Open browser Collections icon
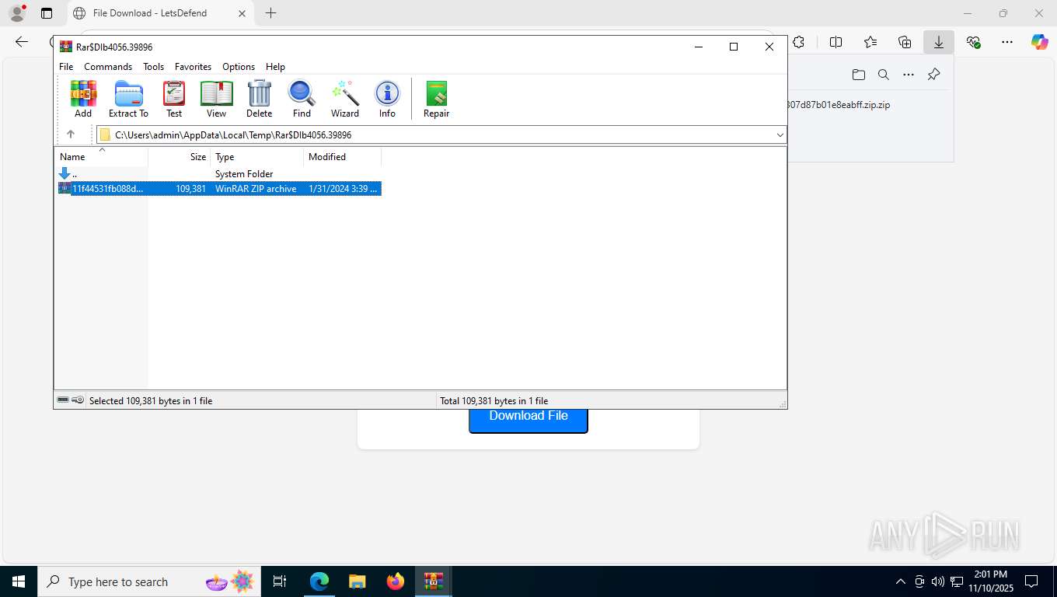Viewport: 1057px width, 597px height. click(905, 42)
